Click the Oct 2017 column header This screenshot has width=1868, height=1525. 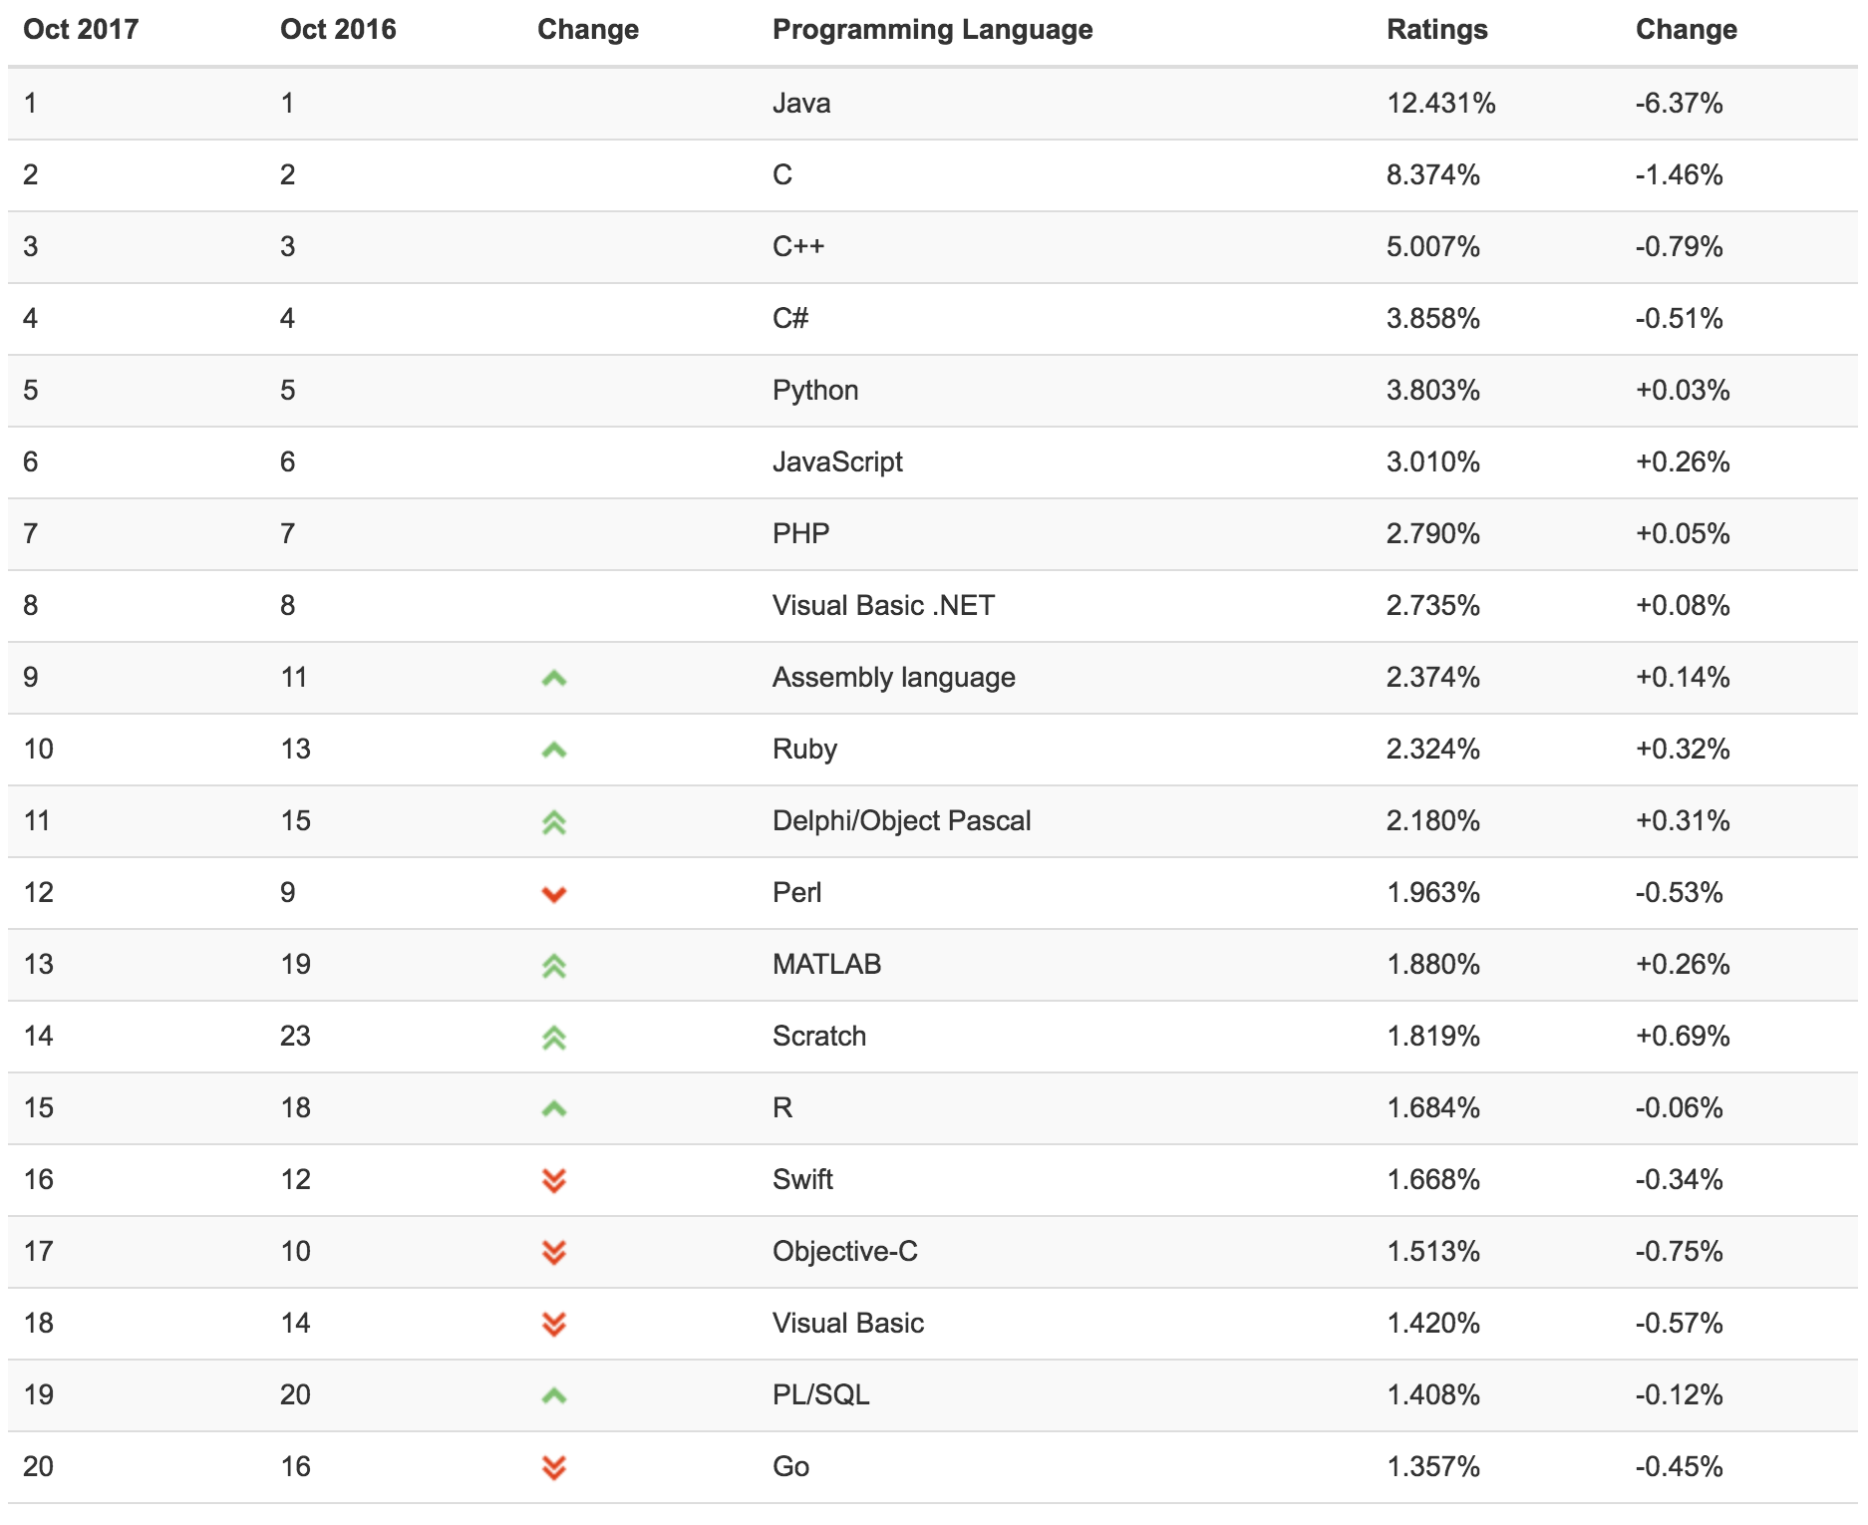(x=81, y=30)
